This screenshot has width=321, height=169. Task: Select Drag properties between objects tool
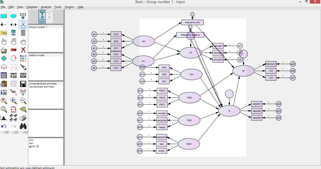click(x=13, y=92)
